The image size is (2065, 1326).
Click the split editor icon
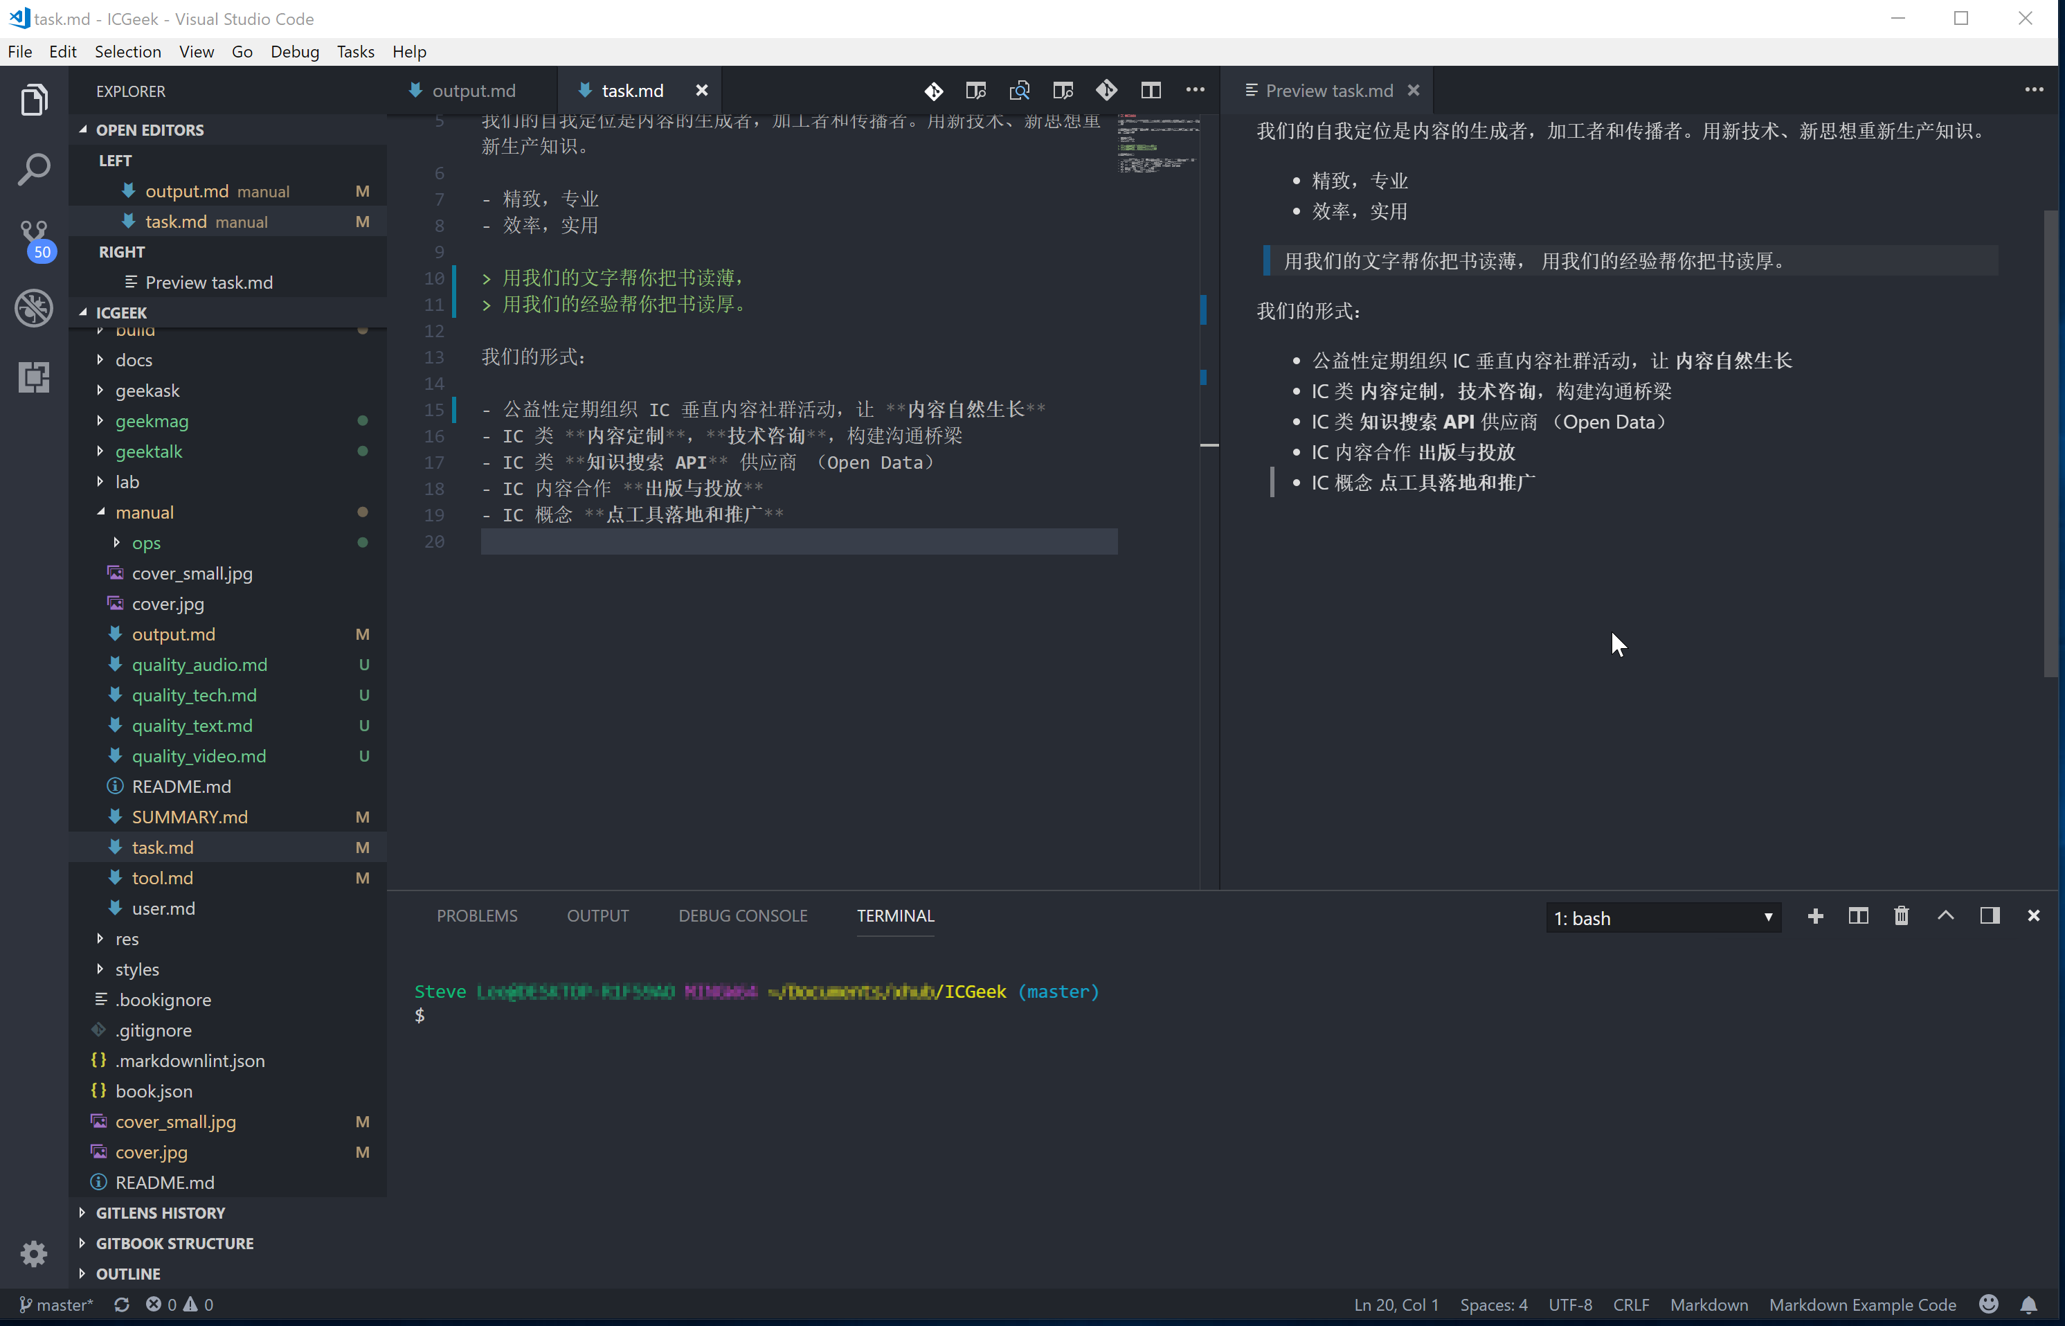click(1151, 91)
